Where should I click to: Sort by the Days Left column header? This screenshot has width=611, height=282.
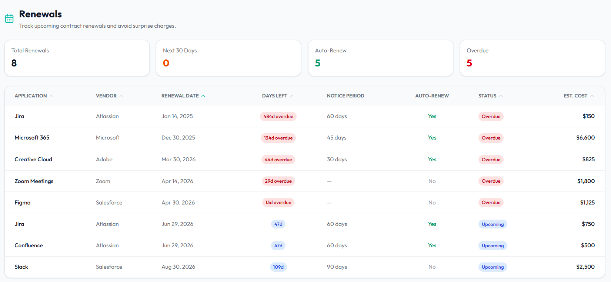[278, 96]
